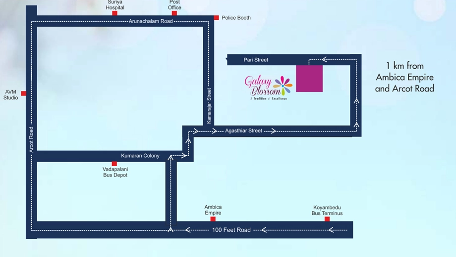This screenshot has height=257, width=456.
Task: Click the Ambica Empire text
Action: pyautogui.click(x=213, y=210)
